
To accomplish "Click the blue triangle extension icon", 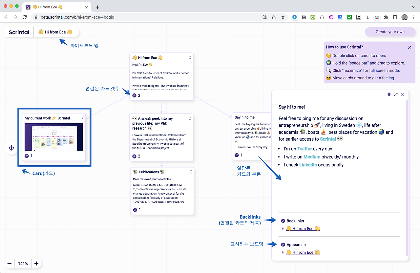I will (295, 17).
